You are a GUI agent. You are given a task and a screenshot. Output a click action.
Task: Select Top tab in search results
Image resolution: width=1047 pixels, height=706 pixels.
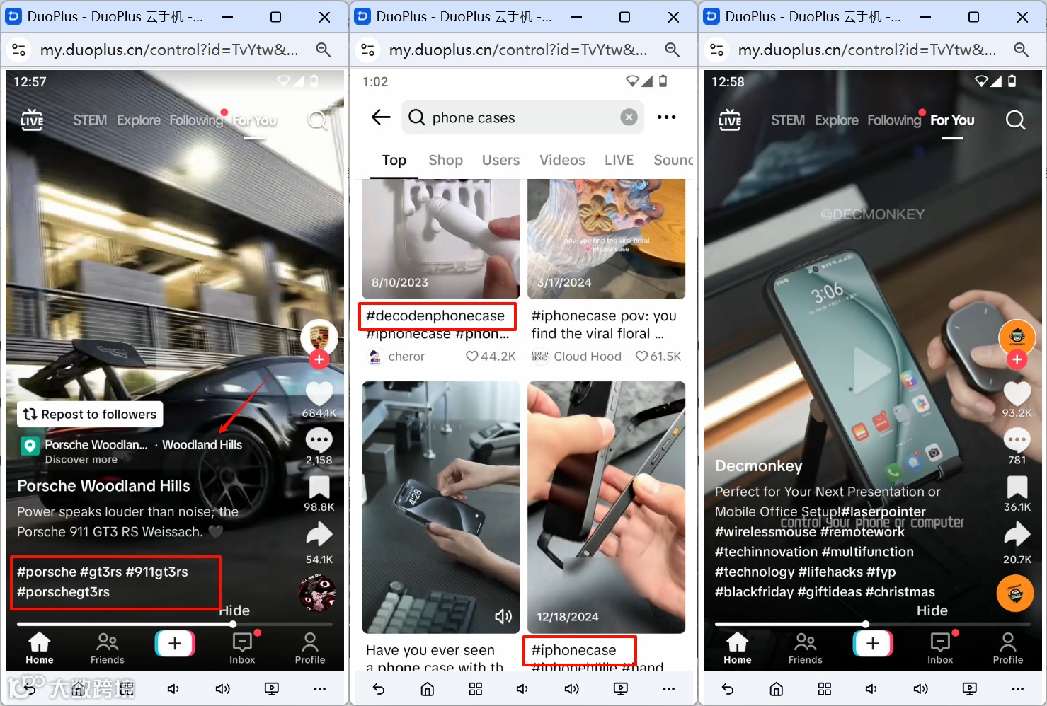coord(394,161)
